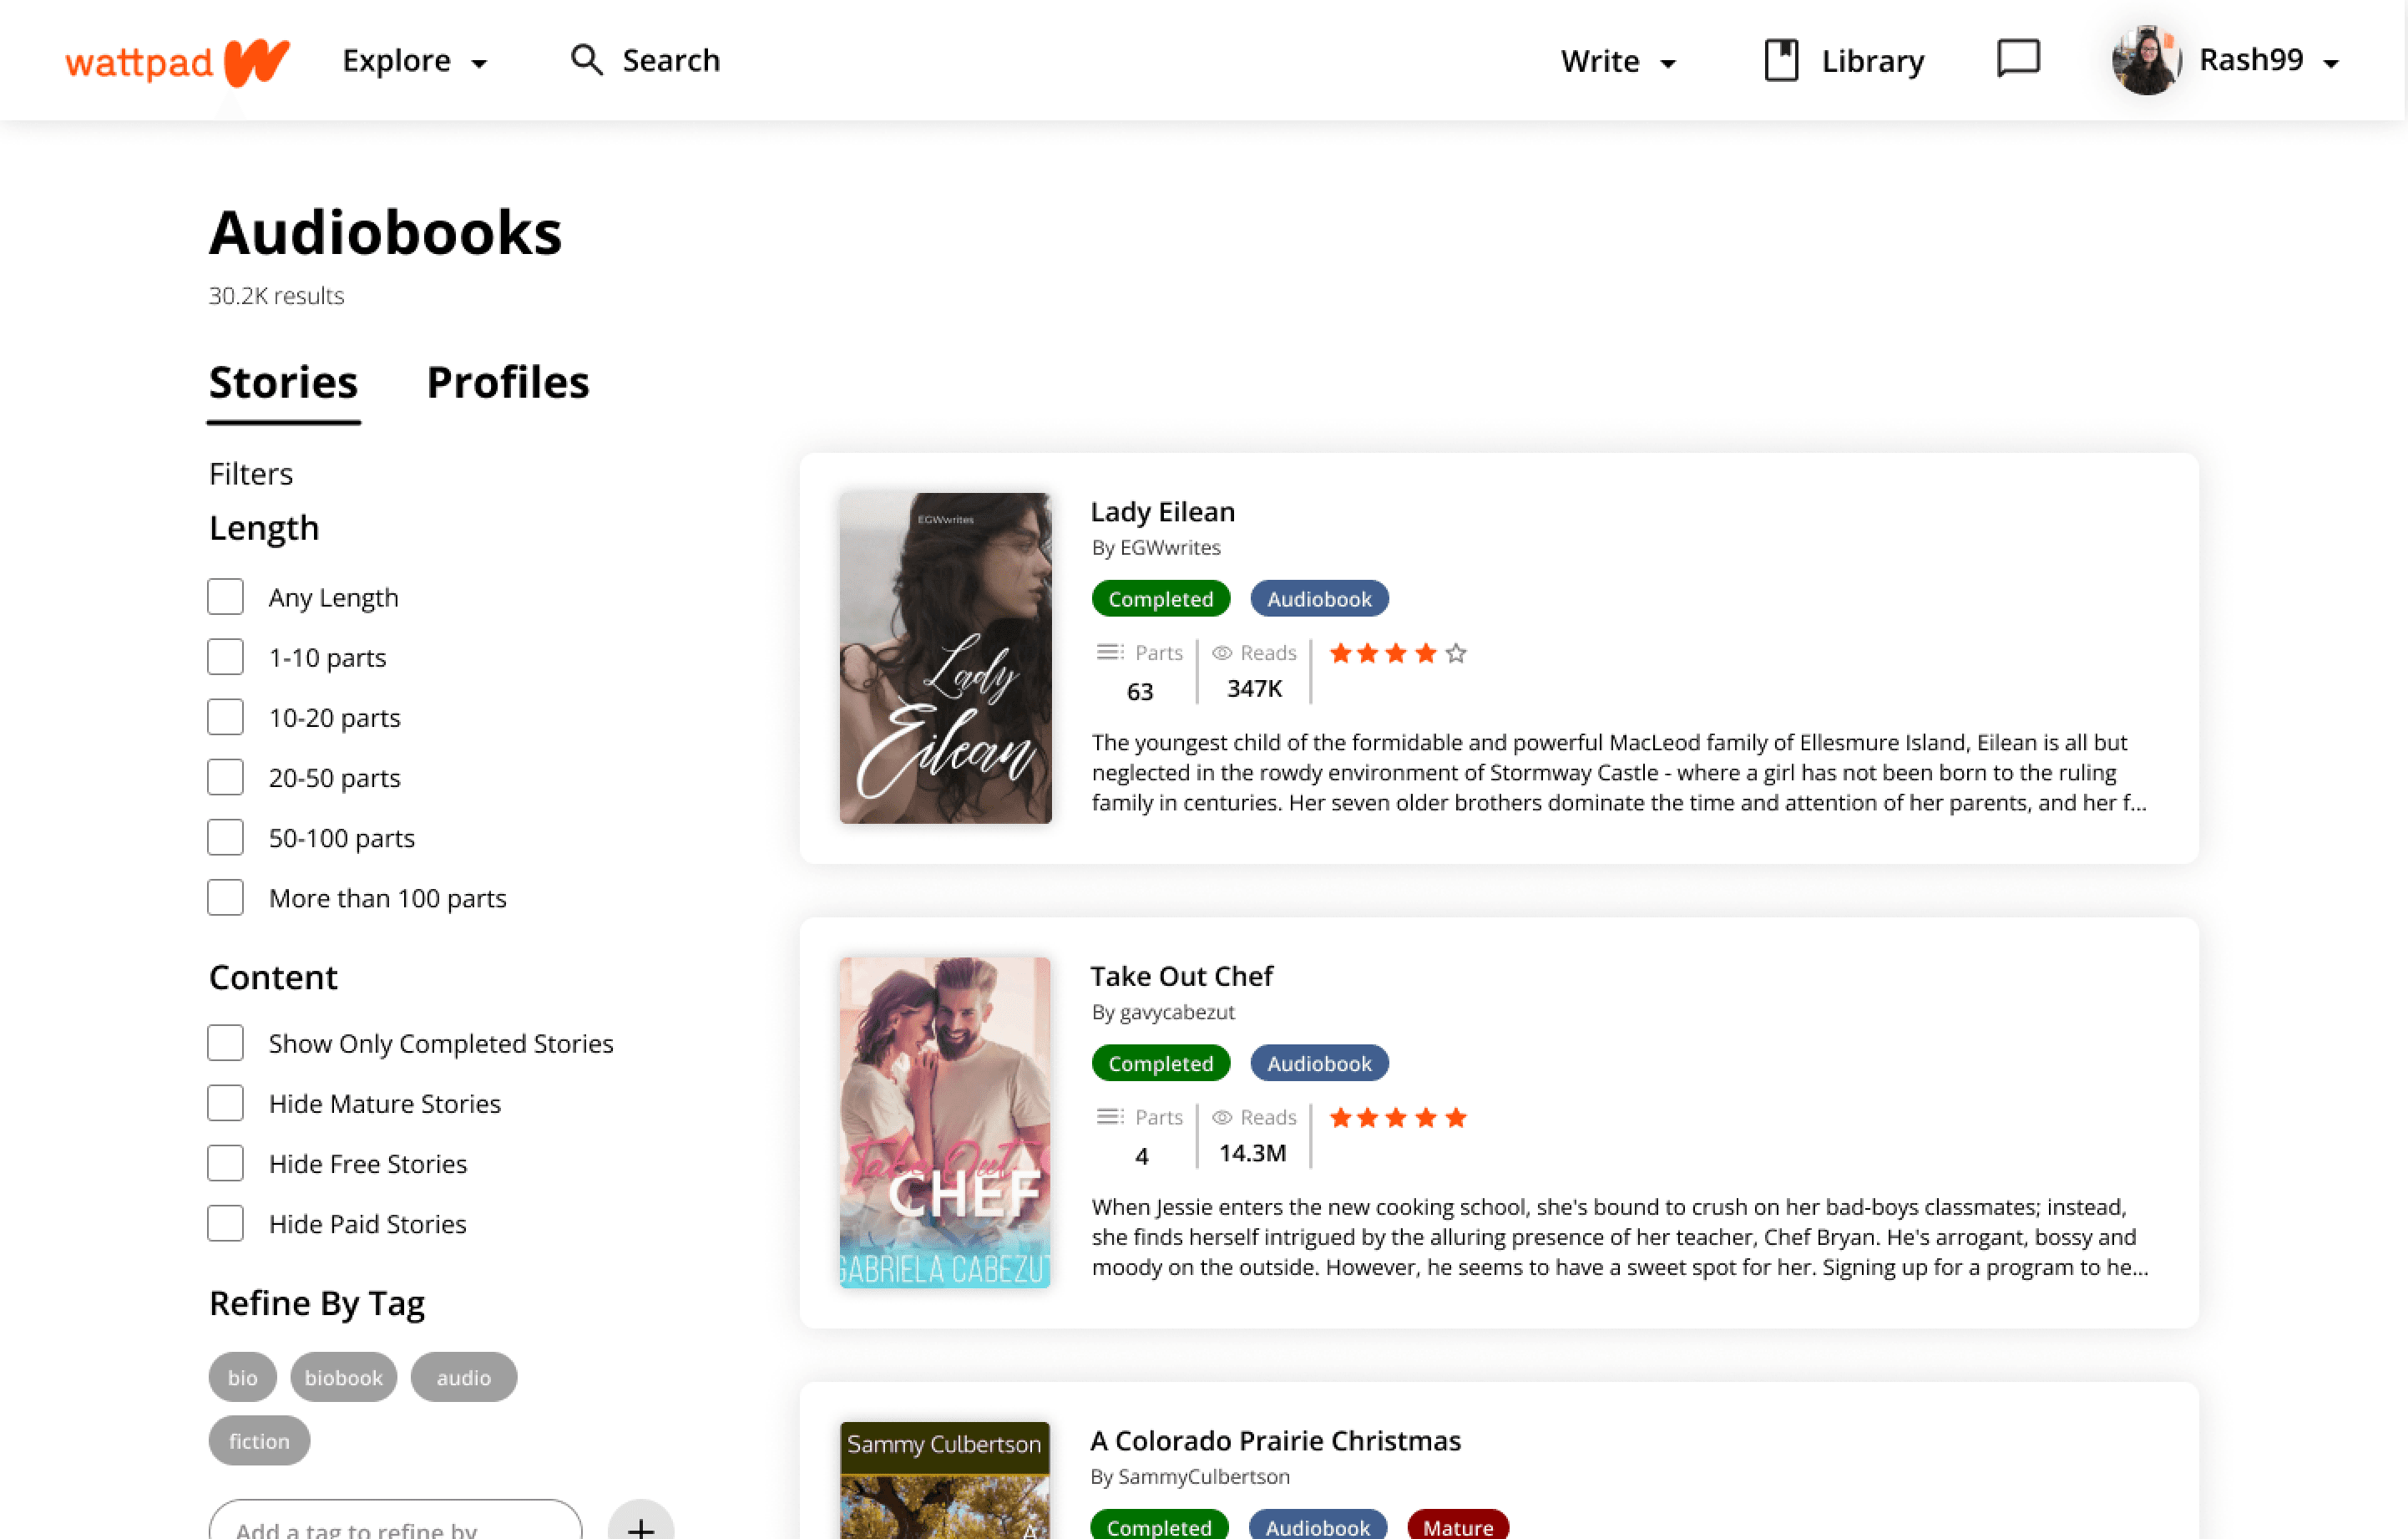The image size is (2408, 1539).
Task: Click the plus button to add tag
Action: click(640, 1525)
